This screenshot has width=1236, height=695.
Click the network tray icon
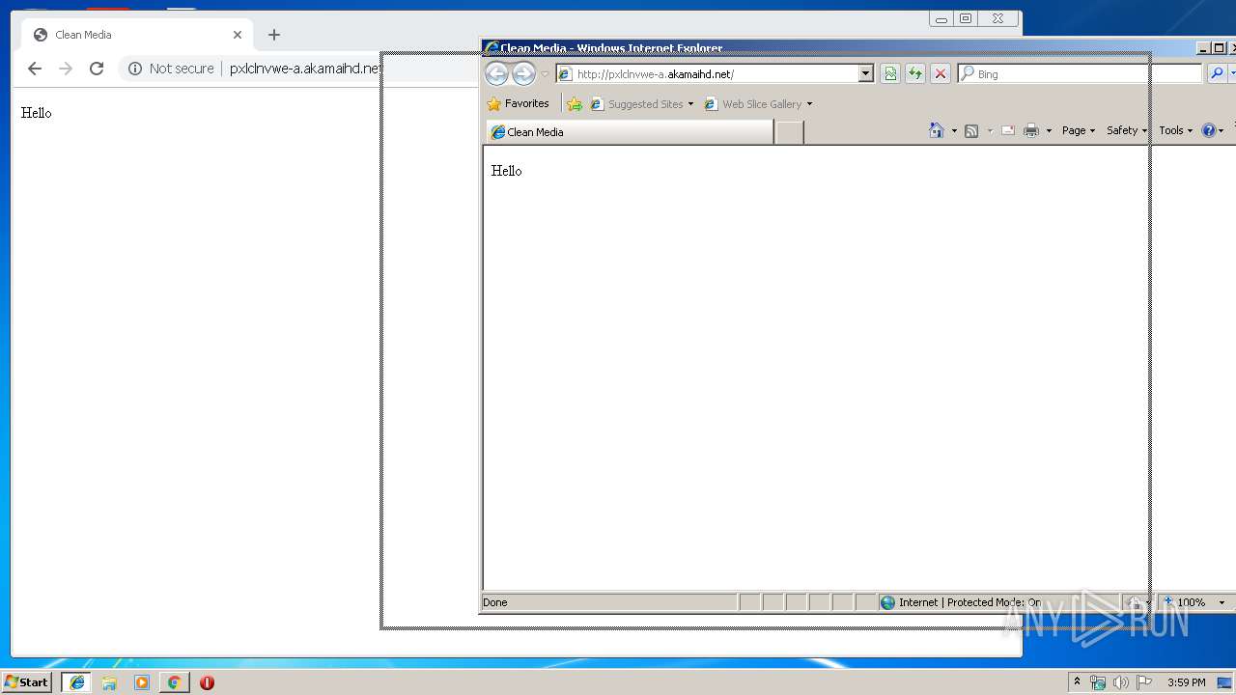(1098, 682)
